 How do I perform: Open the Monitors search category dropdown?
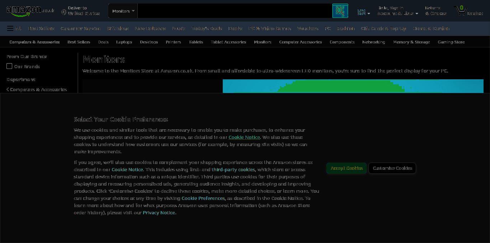[123, 11]
